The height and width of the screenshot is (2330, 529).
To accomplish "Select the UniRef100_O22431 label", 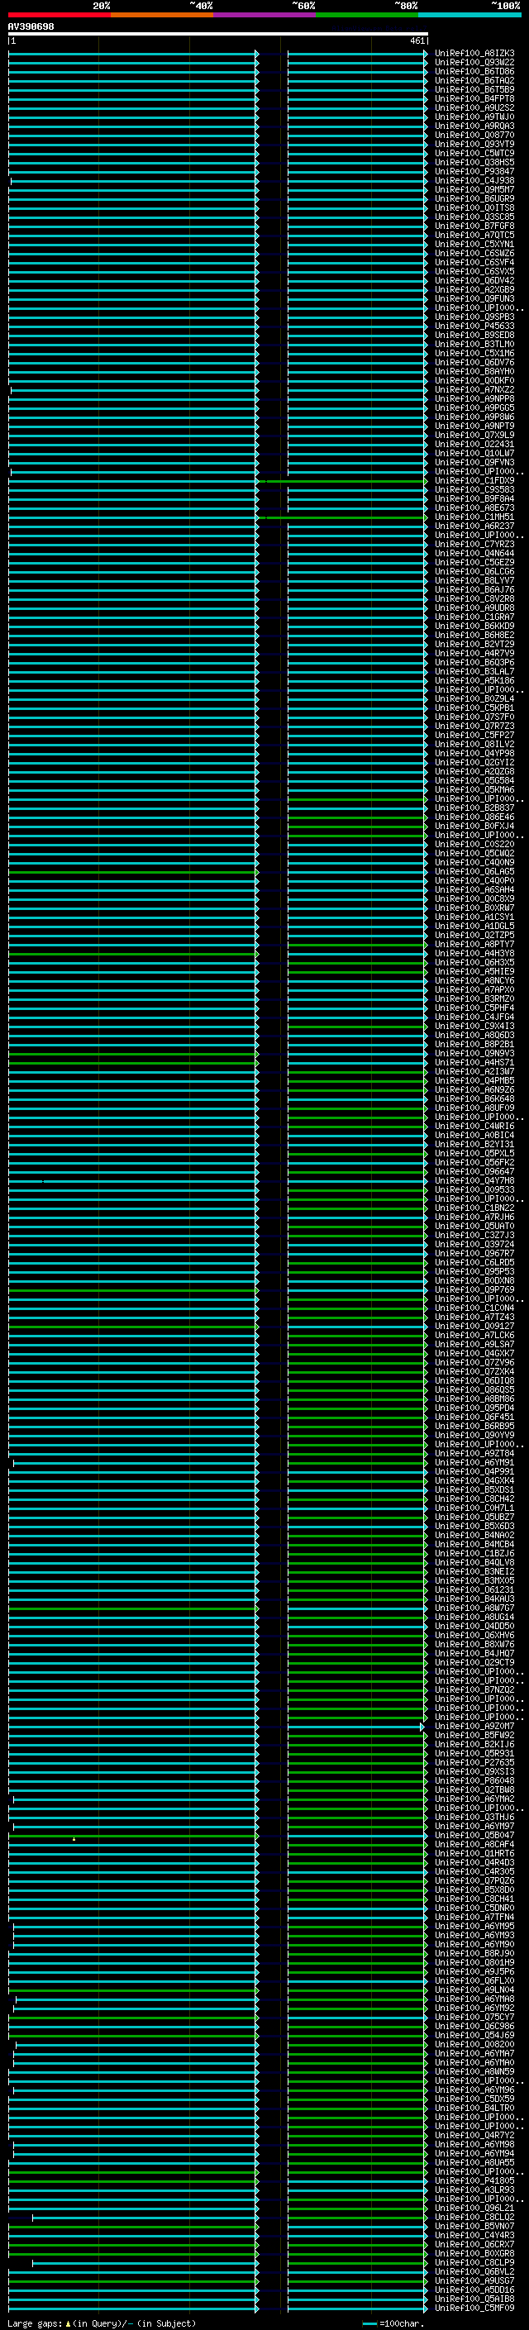I will tap(474, 444).
